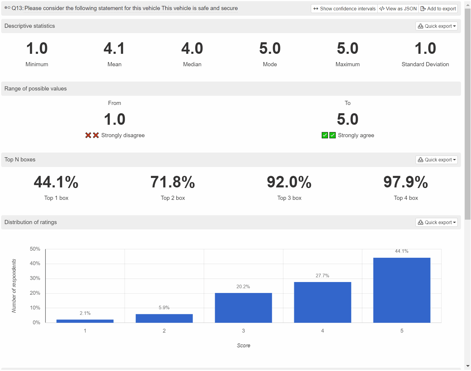This screenshot has height=371, width=471.
Task: Click the Q13 question title text
Action: click(131, 8)
